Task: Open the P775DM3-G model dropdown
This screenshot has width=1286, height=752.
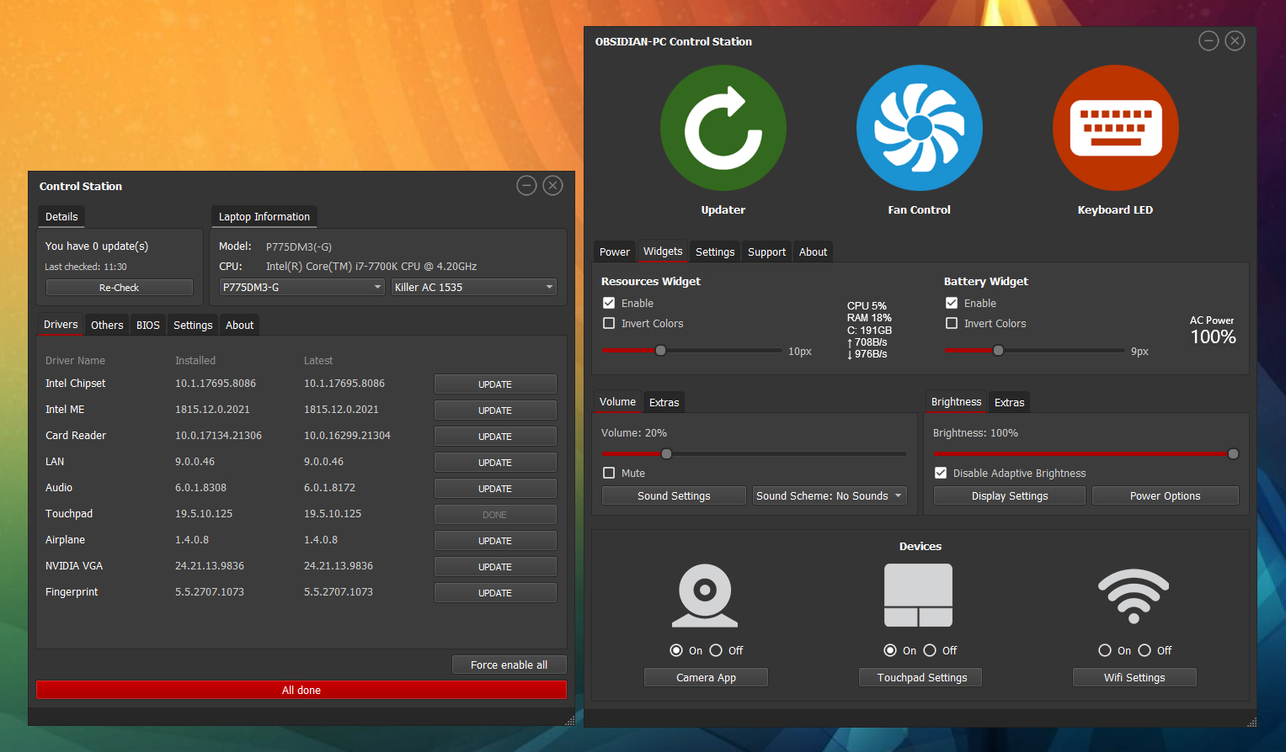Action: tap(302, 287)
